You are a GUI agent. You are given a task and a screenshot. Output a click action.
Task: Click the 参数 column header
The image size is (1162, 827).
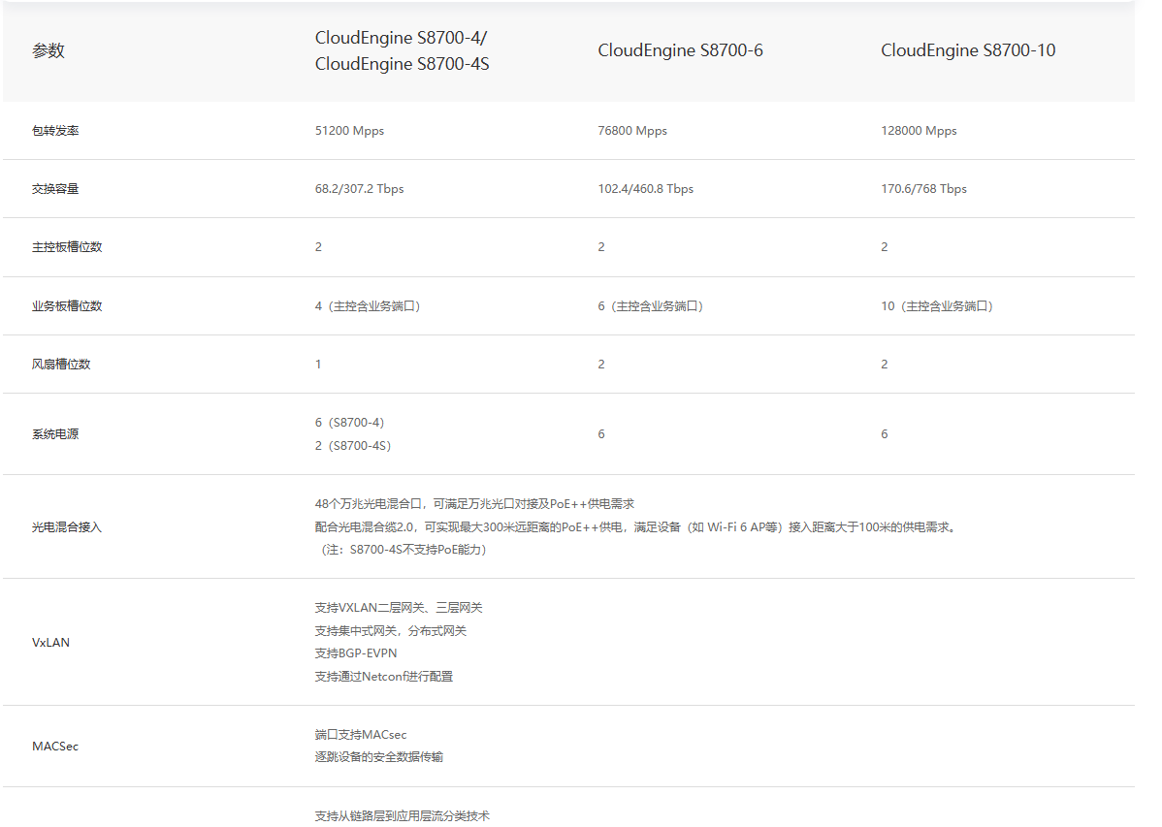48,51
